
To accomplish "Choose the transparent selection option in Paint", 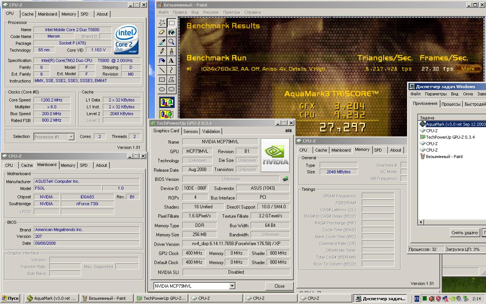I will point(167,114).
